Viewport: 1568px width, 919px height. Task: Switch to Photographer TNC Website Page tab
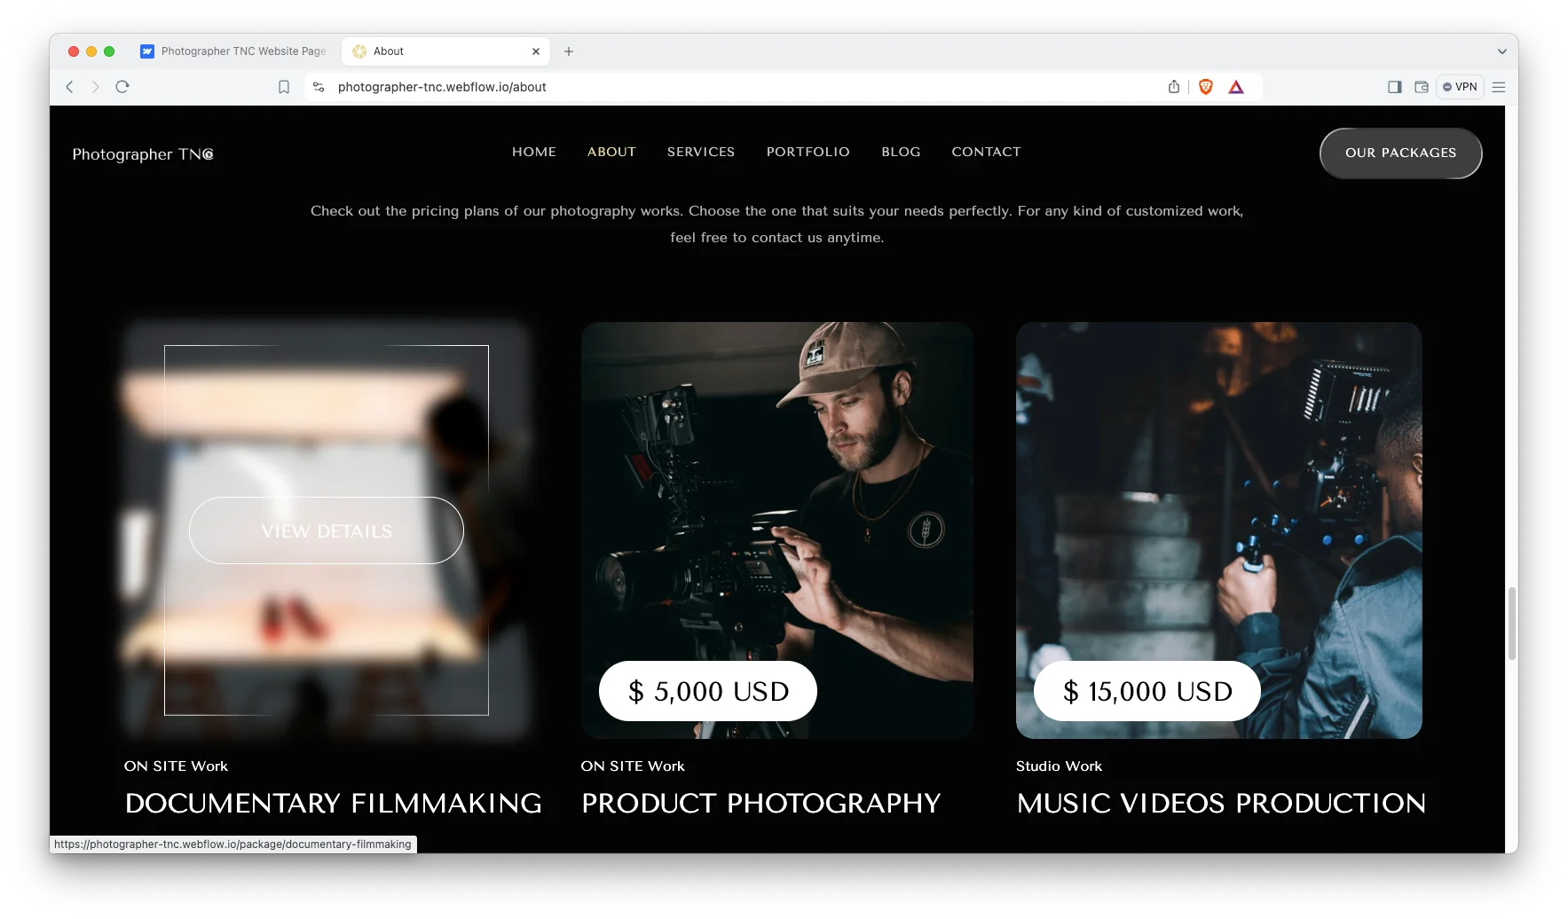(234, 51)
